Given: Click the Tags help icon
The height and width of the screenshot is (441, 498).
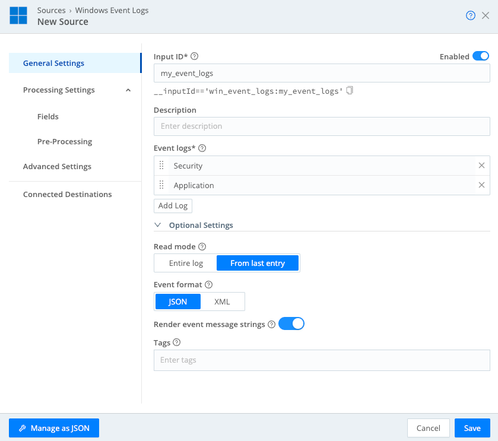Looking at the screenshot, I should pyautogui.click(x=177, y=342).
